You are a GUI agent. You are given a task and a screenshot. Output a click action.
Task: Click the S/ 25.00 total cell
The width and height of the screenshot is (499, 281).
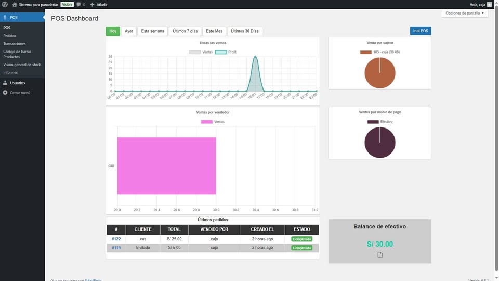point(174,239)
